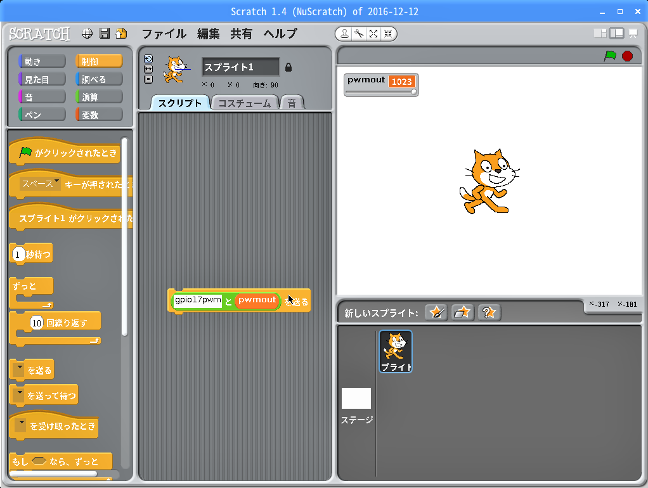The image size is (648, 488).
Task: Toggle the sprite lock icon
Action: (x=288, y=67)
